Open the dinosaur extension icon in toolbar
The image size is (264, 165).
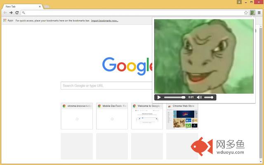pyautogui.click(x=252, y=13)
